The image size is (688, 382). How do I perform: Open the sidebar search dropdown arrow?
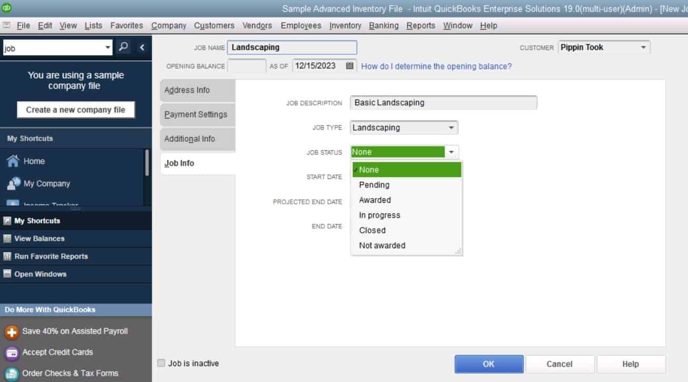tap(108, 47)
